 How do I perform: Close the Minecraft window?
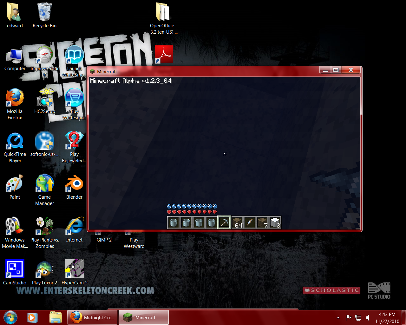pyautogui.click(x=351, y=70)
